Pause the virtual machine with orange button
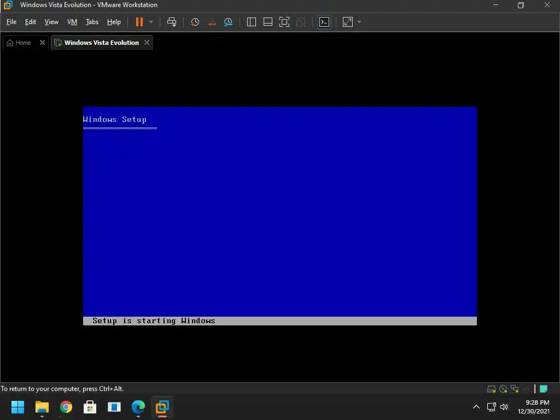The image size is (560, 420). [139, 22]
